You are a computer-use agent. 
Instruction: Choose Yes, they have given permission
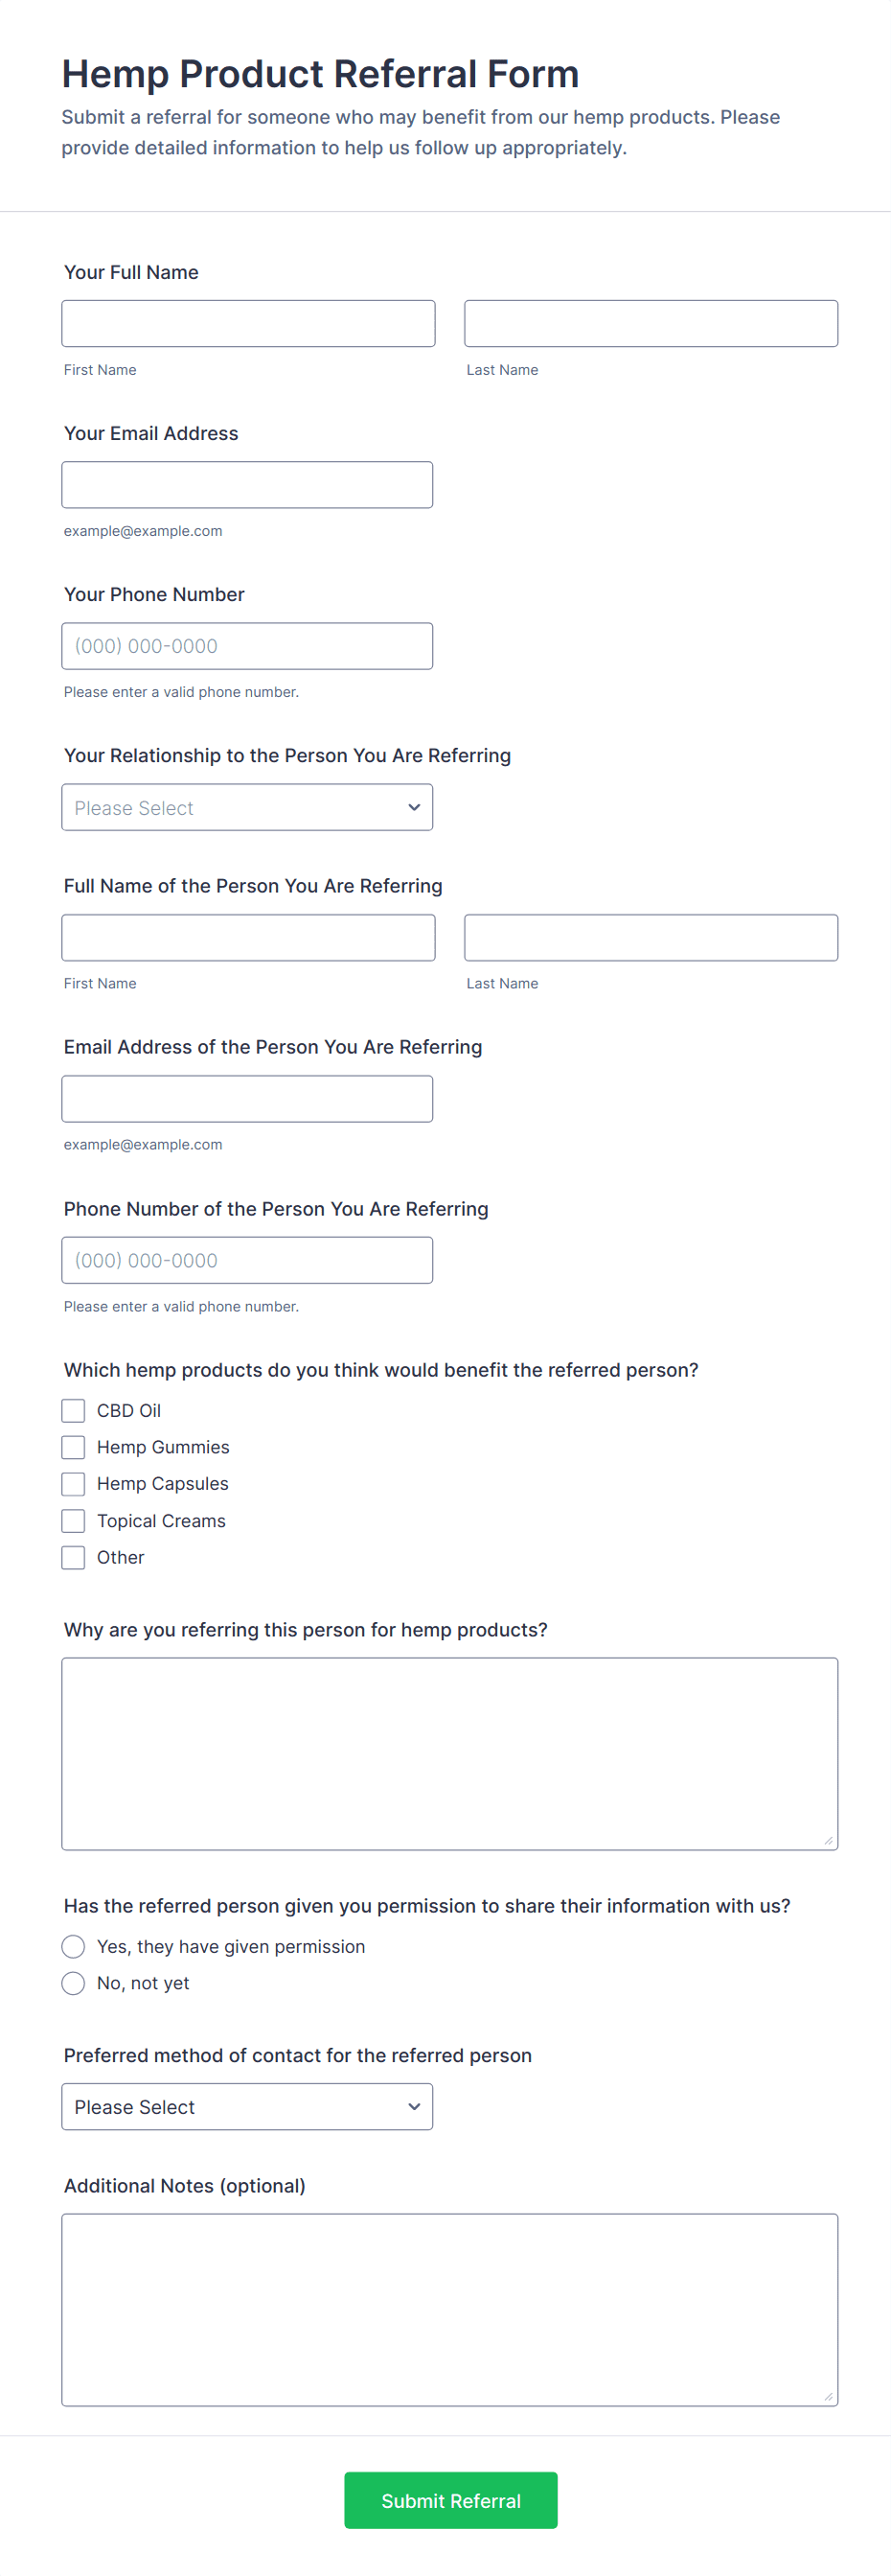point(73,1946)
